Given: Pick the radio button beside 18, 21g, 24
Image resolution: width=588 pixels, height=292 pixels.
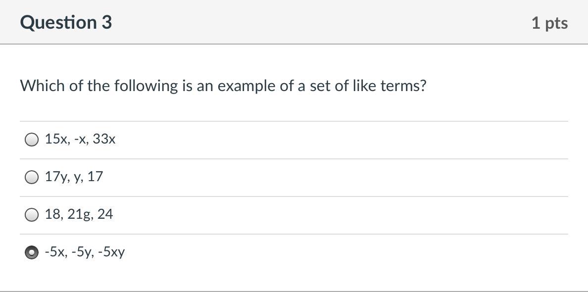Looking at the screenshot, I should 31,215.
